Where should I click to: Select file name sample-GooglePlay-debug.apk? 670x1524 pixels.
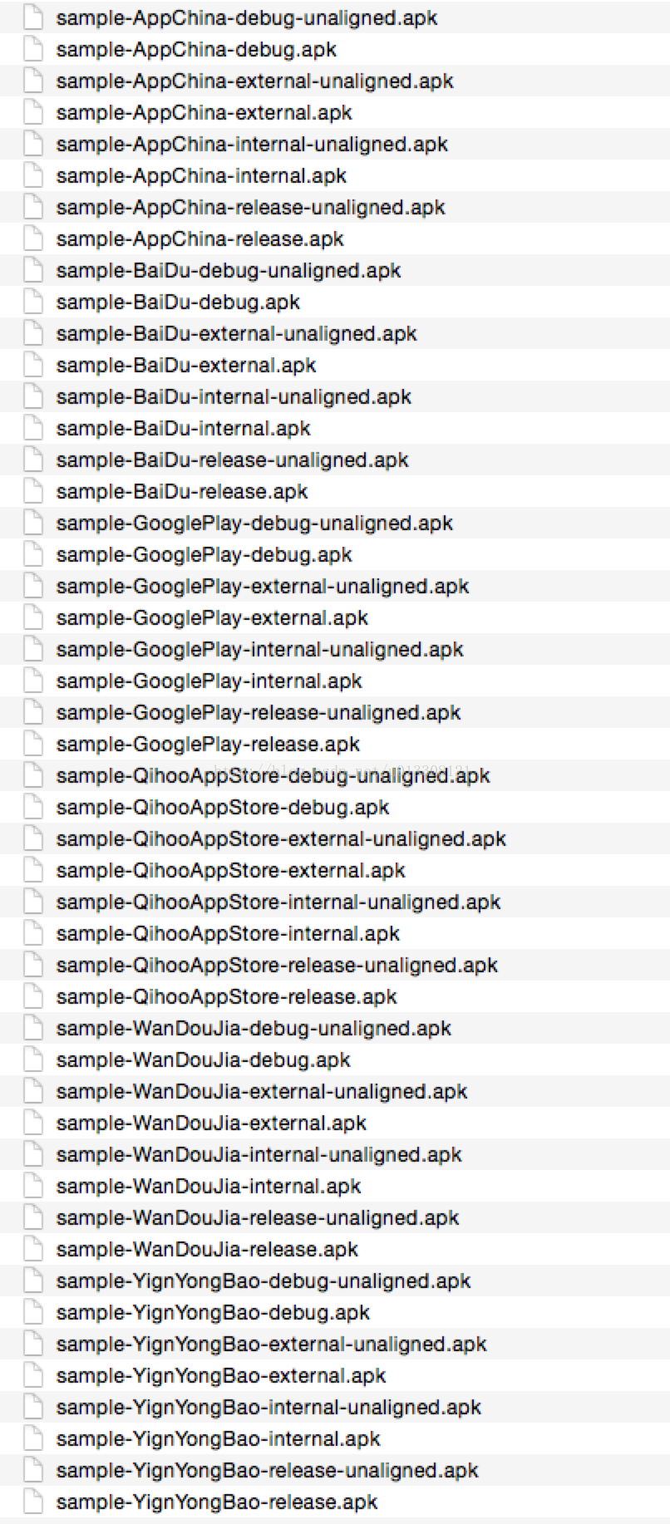click(x=204, y=555)
